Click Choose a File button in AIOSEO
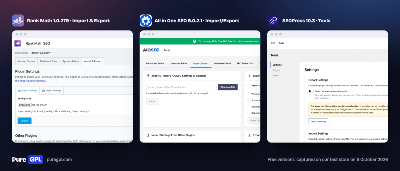The height and width of the screenshot is (171, 400). tap(228, 87)
